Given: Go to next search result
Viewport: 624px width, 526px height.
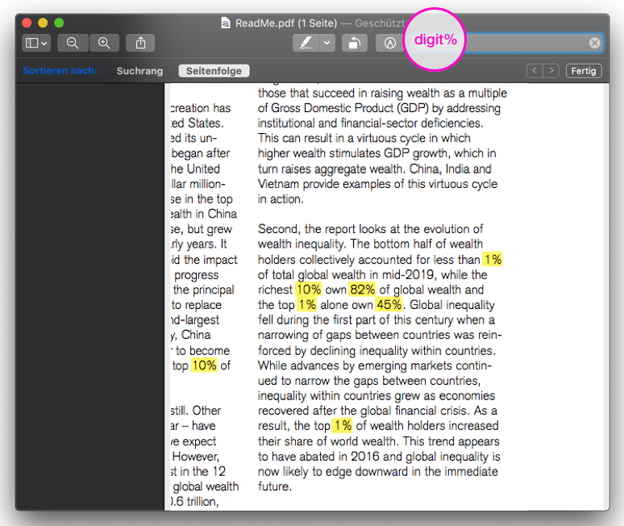Looking at the screenshot, I should click(551, 70).
